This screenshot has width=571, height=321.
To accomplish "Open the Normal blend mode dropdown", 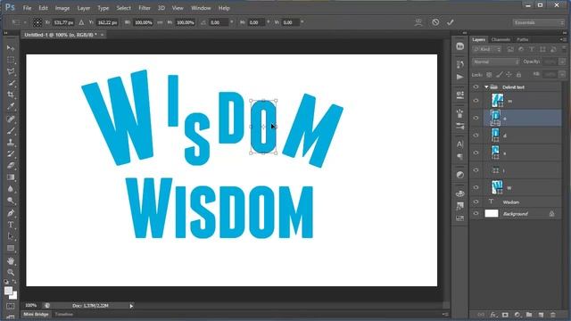I will coord(496,62).
